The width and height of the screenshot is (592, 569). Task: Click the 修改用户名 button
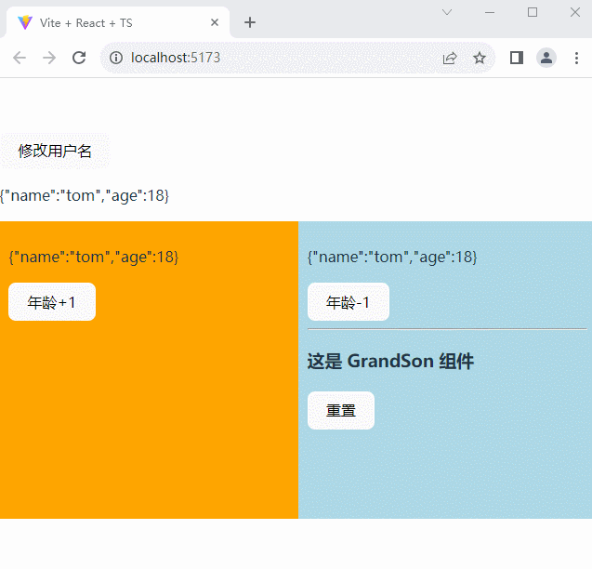(x=55, y=152)
